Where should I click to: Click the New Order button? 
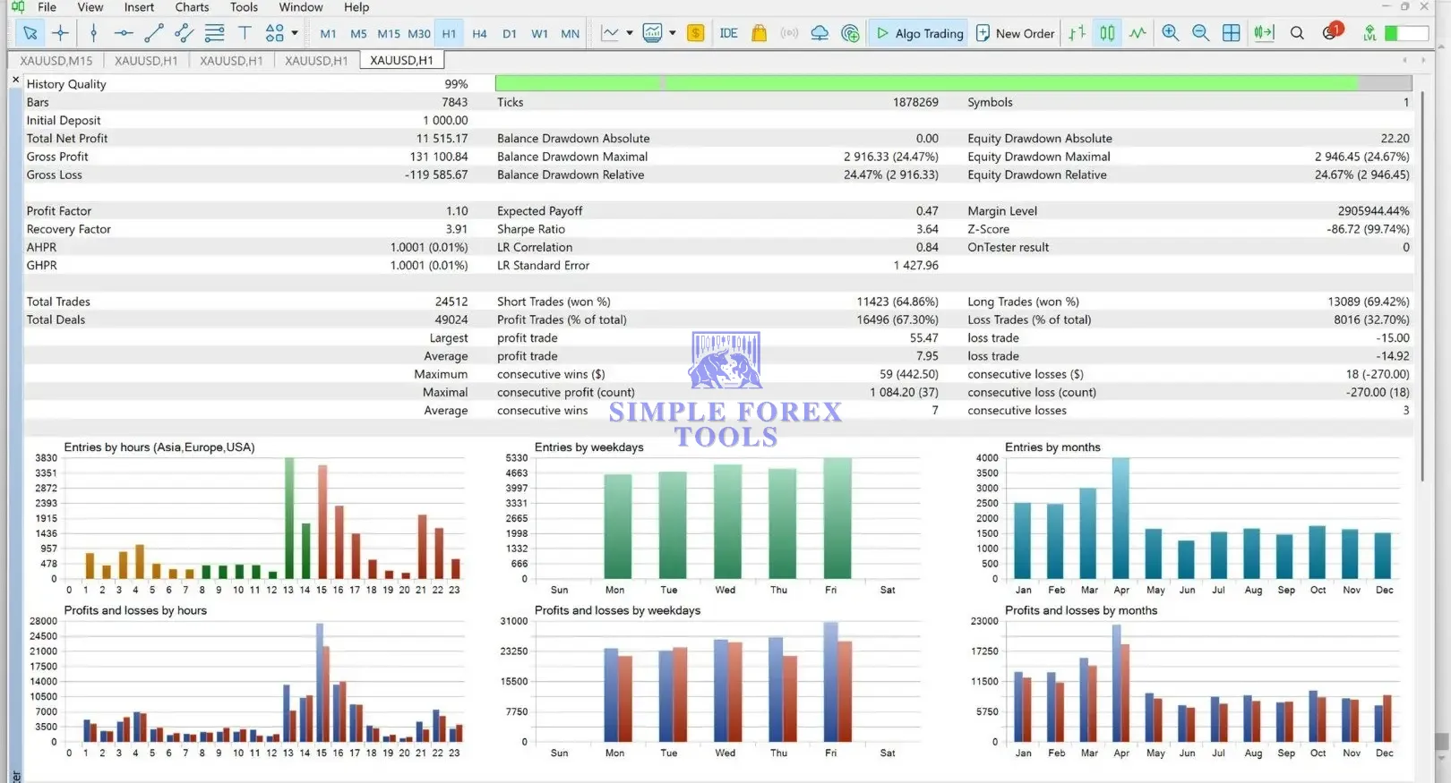[x=1015, y=33]
